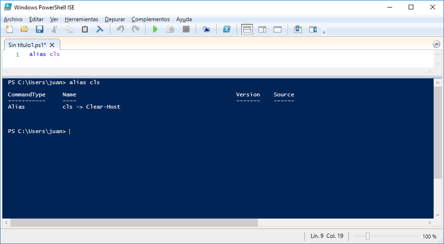Create a new script file
The height and width of the screenshot is (244, 444).
[x=9, y=29]
